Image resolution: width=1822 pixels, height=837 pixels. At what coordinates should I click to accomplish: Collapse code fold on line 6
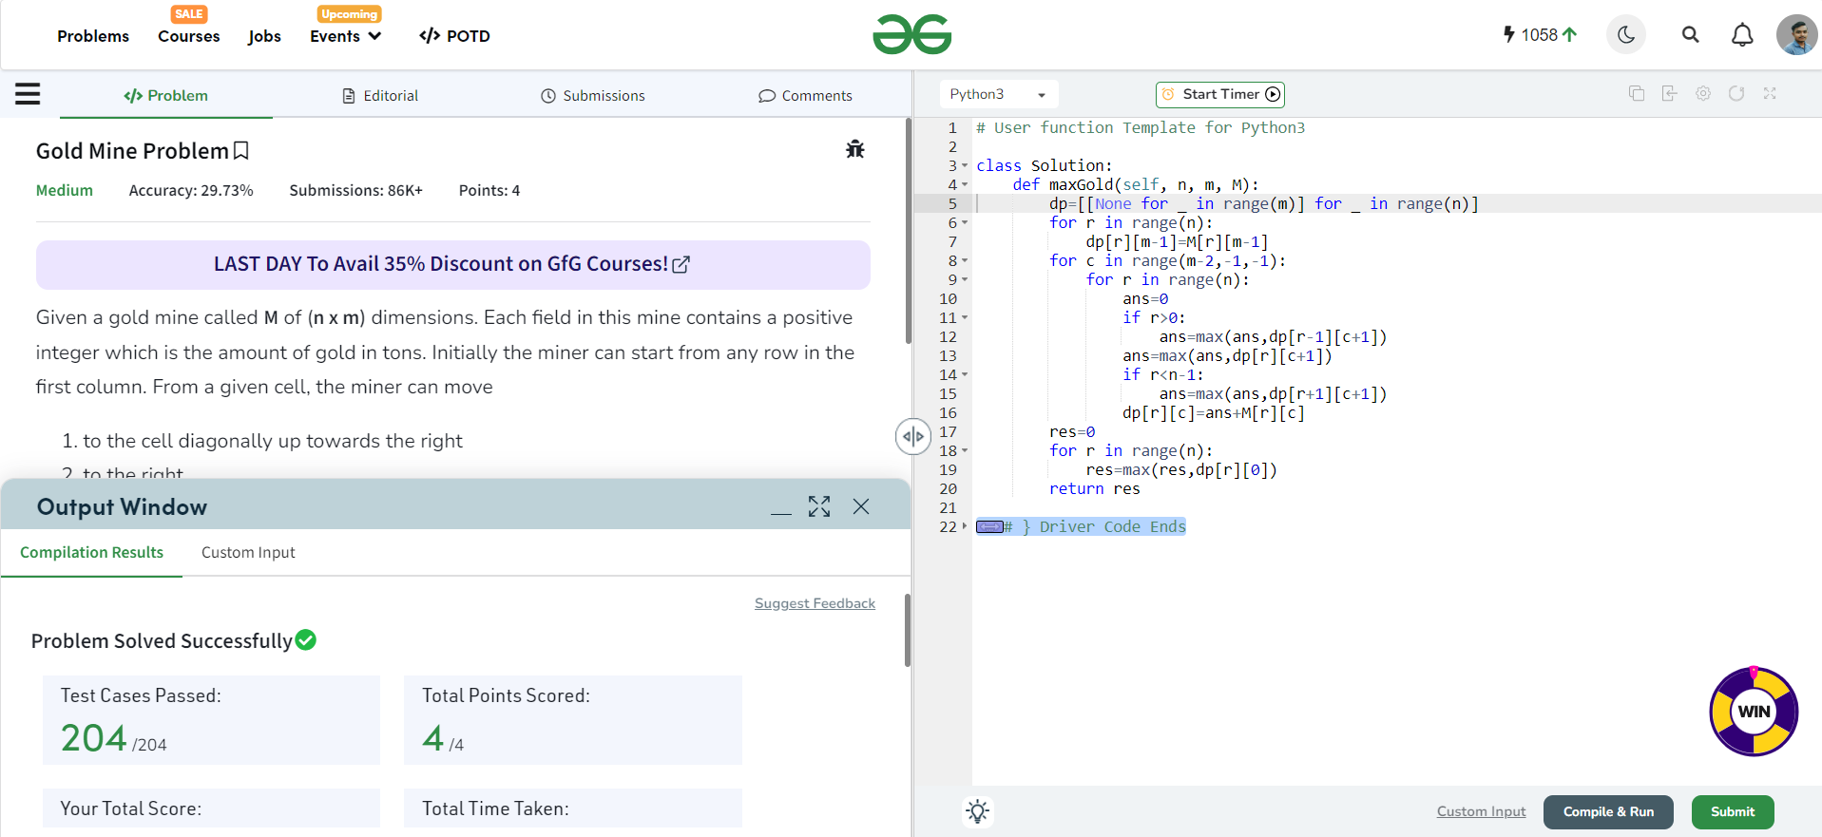point(965,223)
